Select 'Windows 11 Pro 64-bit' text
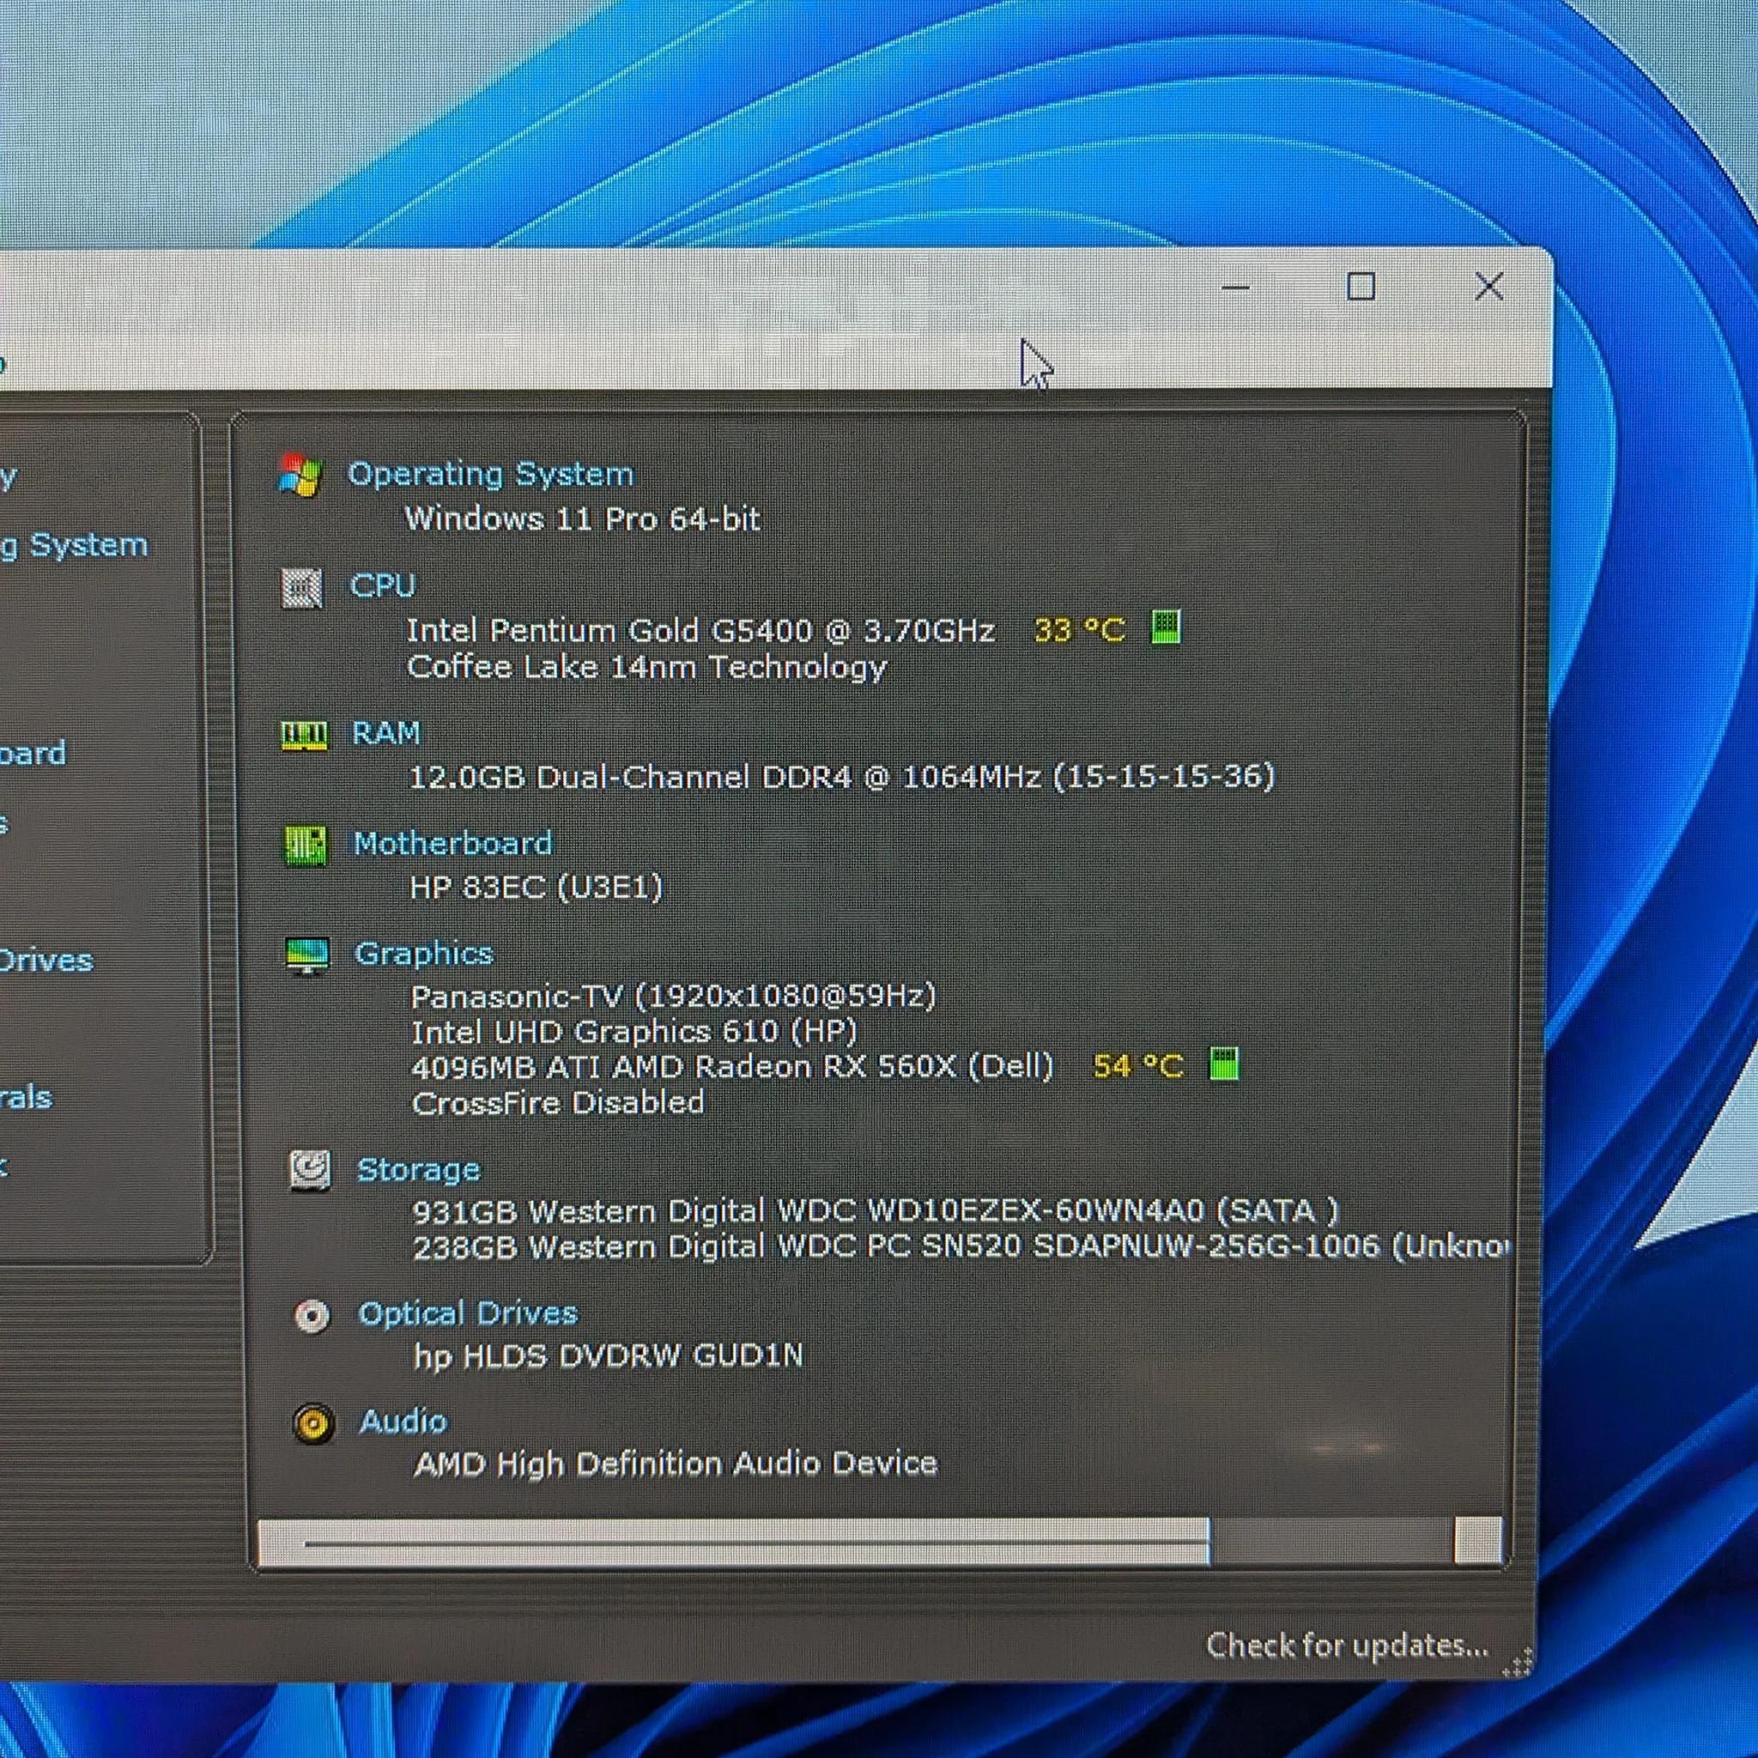1758x1758 pixels. 582,518
